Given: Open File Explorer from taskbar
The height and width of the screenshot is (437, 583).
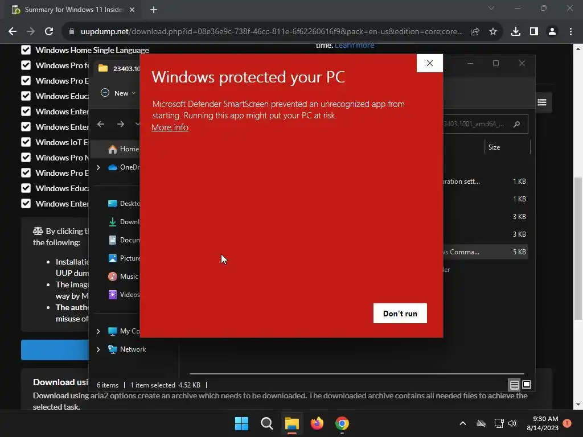Looking at the screenshot, I should point(292,423).
